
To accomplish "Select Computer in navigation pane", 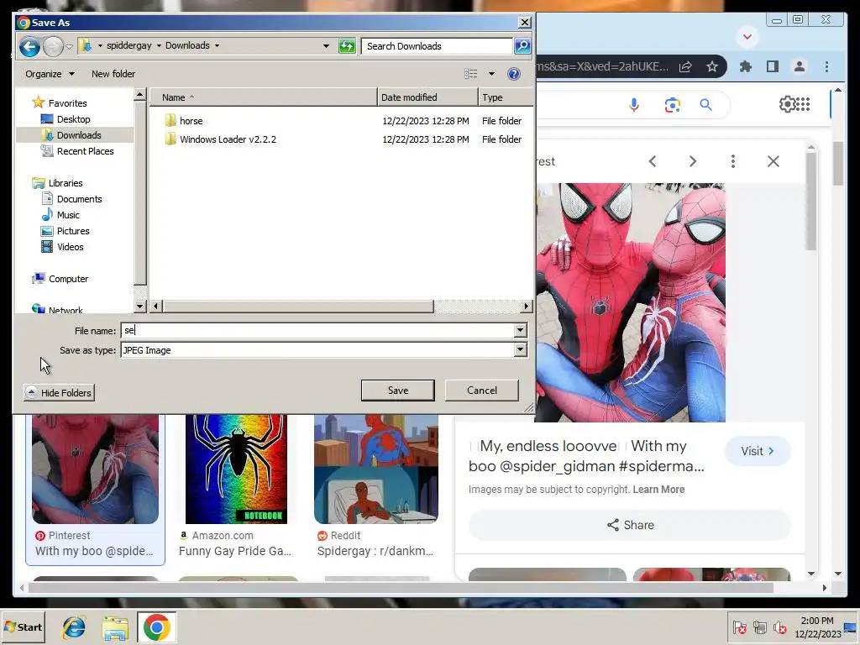I will click(x=68, y=279).
